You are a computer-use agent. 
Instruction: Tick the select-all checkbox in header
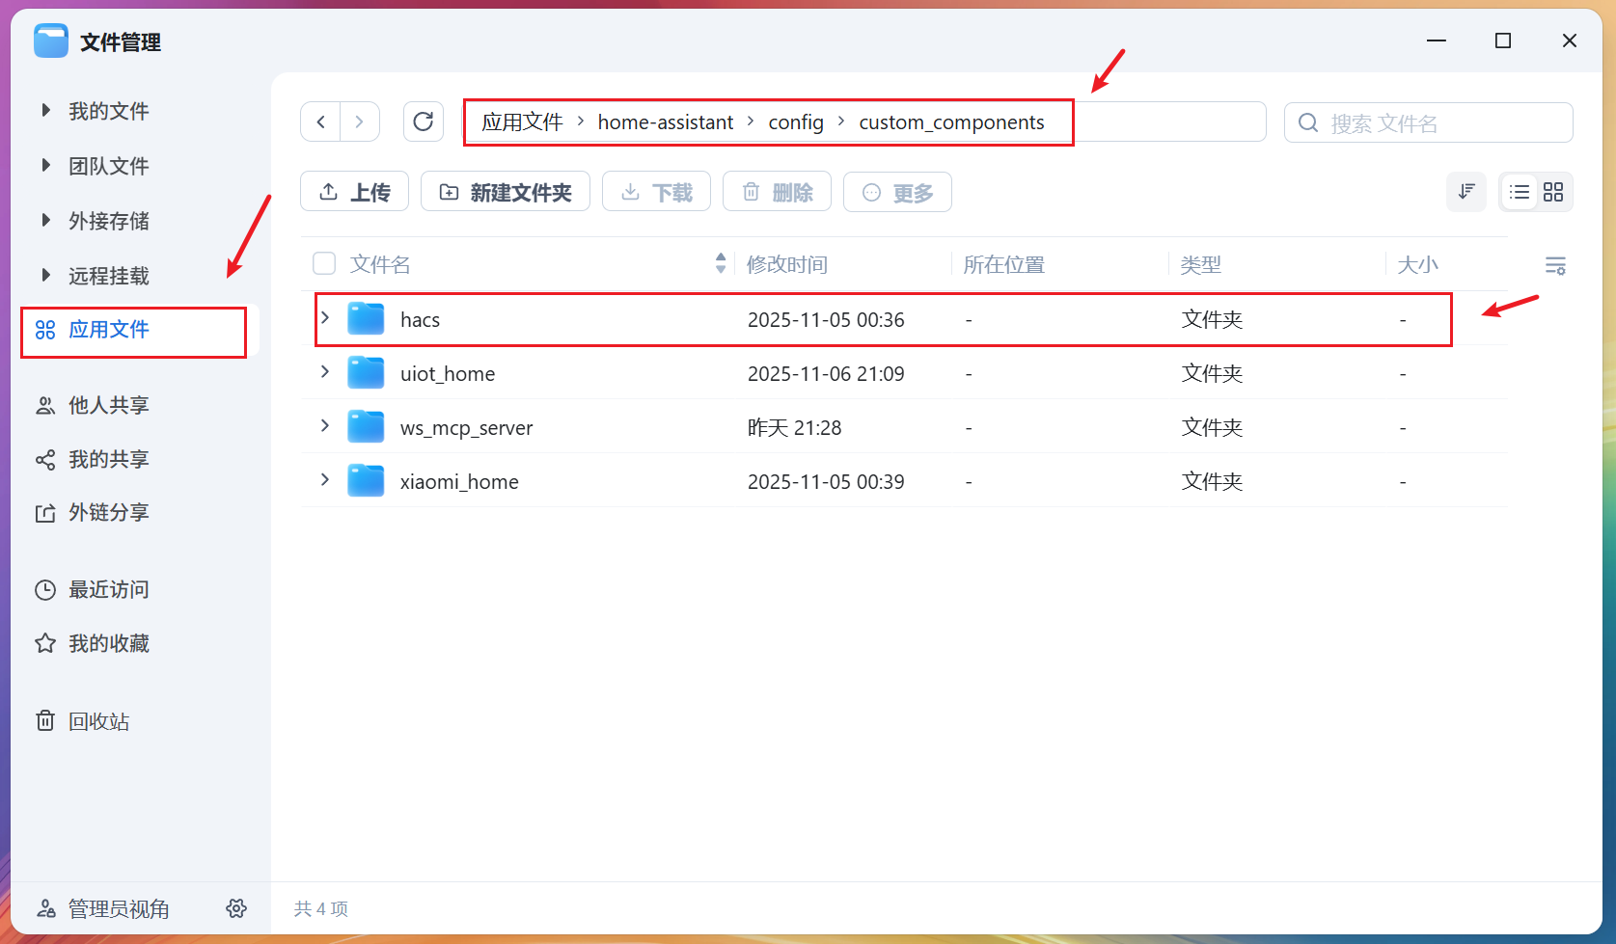point(324,263)
